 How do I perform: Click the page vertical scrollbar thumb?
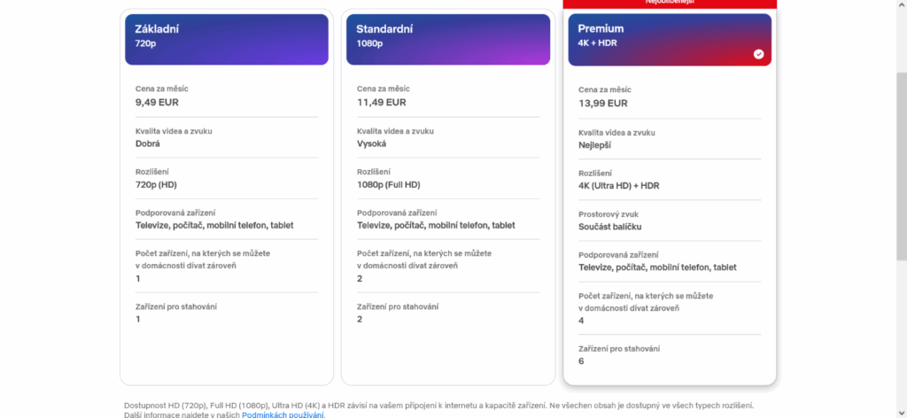coord(901,166)
